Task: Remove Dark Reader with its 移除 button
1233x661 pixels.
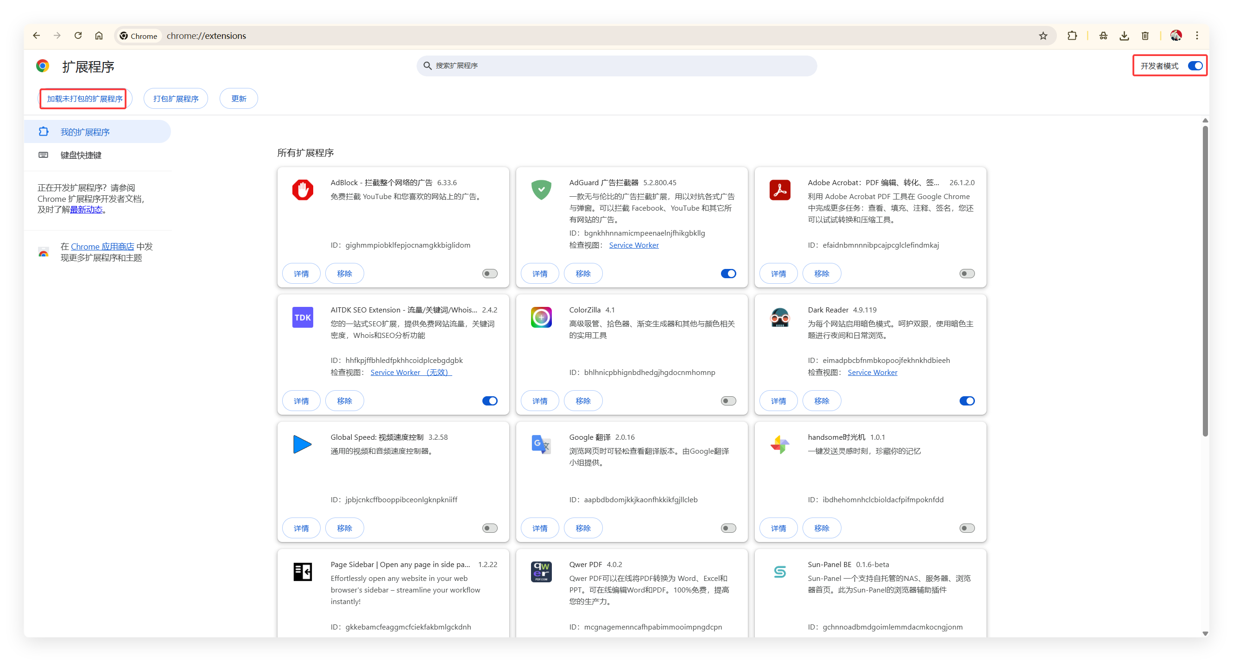Action: point(822,401)
